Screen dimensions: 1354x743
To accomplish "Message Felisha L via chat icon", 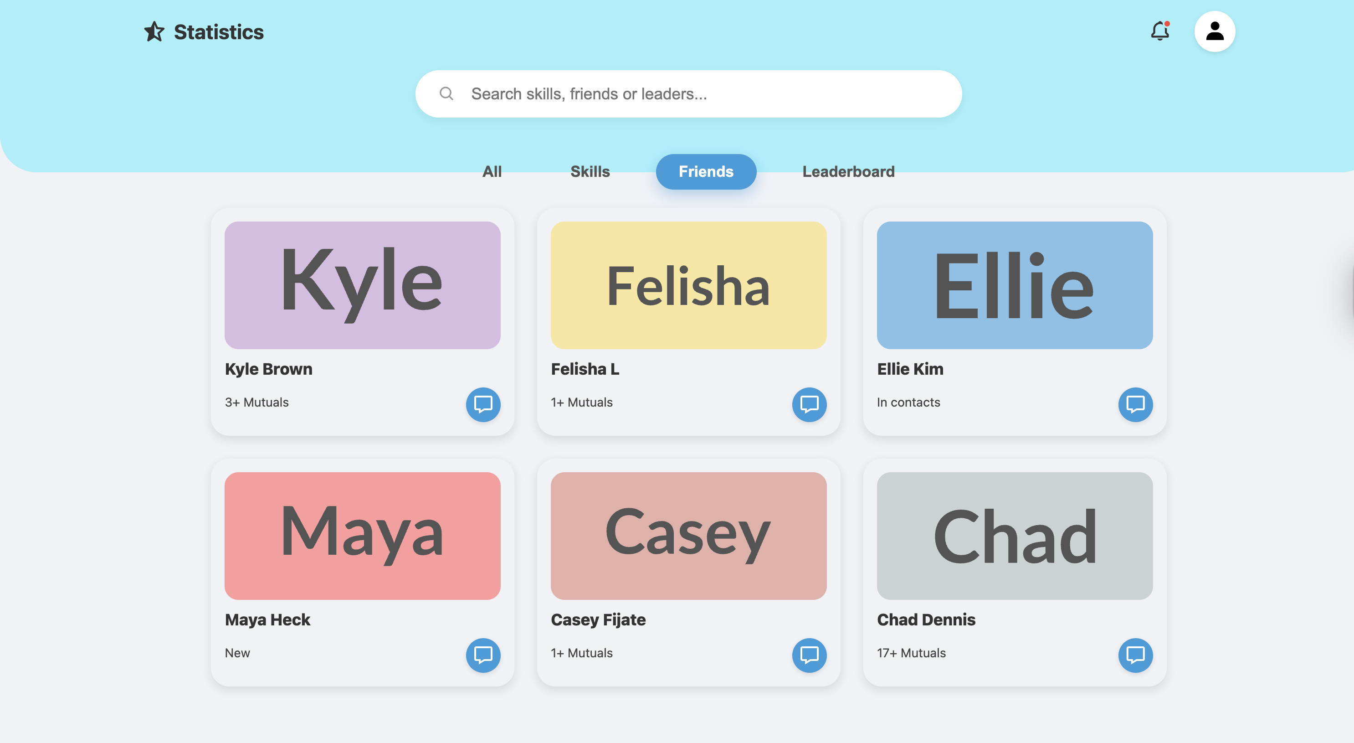I will click(809, 404).
